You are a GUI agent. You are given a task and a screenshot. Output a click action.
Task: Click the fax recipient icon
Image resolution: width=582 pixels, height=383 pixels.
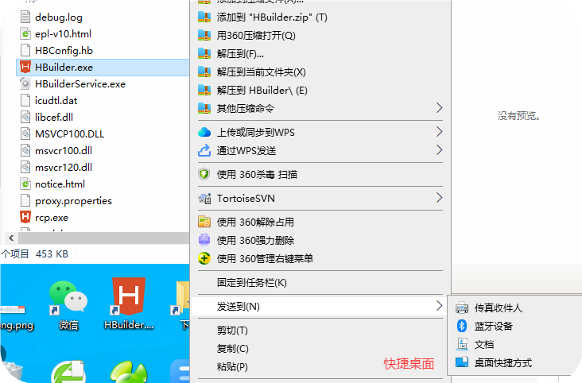pyautogui.click(x=462, y=308)
